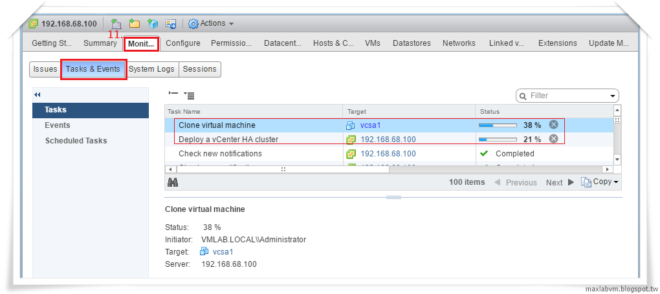Click vCenter icon in Check new notifications row
The image size is (660, 294).
click(x=351, y=154)
